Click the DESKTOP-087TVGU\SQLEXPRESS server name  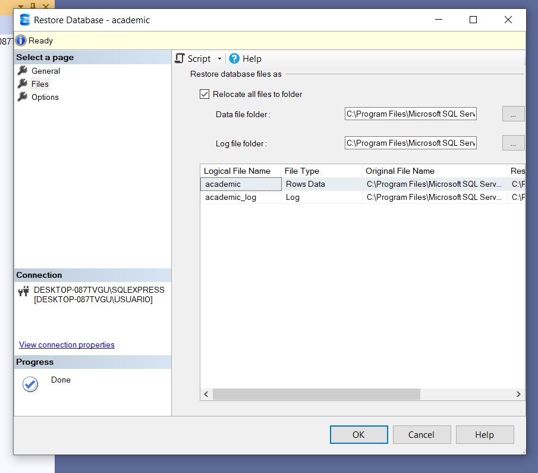point(99,290)
